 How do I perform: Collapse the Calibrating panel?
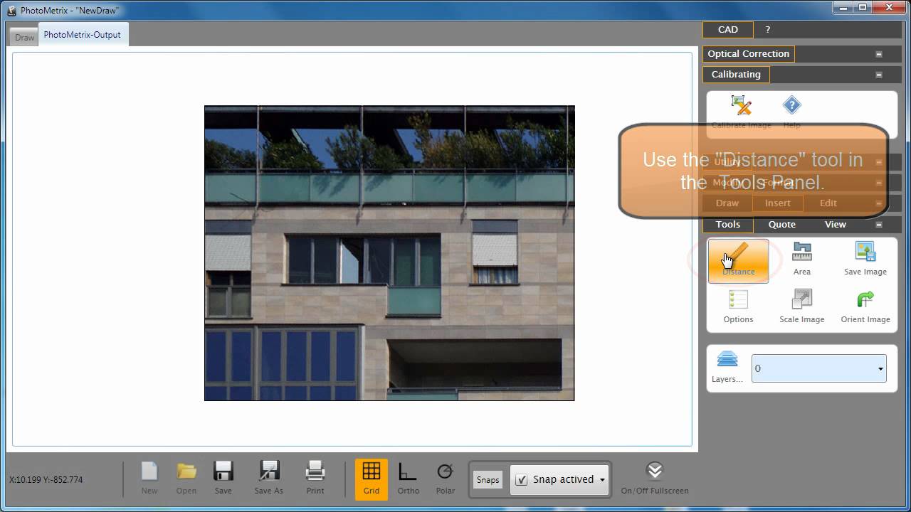click(x=879, y=75)
